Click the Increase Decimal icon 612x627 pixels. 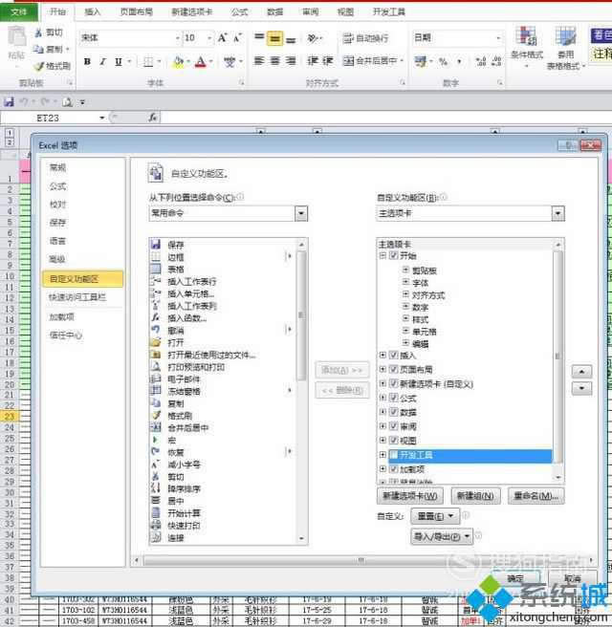481,61
